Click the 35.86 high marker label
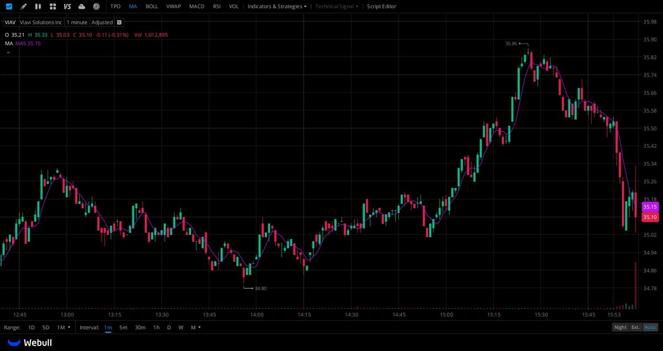This screenshot has height=351, width=663. tap(511, 43)
